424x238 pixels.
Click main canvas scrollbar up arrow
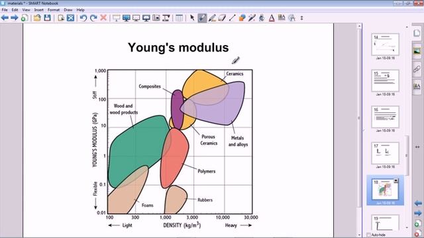tap(359, 26)
